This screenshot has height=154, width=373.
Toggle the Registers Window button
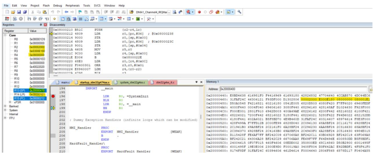click(80, 19)
